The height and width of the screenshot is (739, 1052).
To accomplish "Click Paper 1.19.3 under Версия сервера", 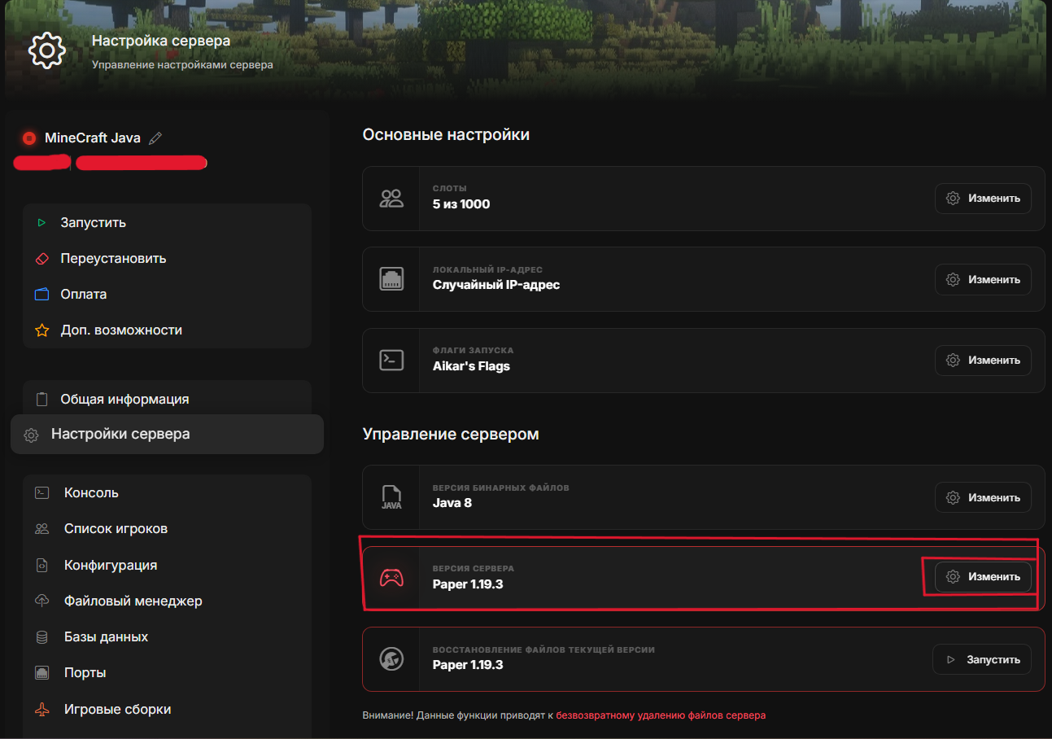I will coord(468,584).
